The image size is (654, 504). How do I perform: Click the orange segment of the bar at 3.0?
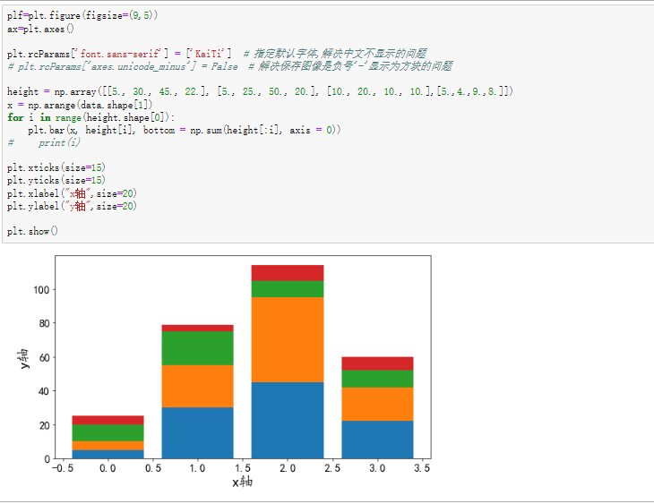pos(377,405)
